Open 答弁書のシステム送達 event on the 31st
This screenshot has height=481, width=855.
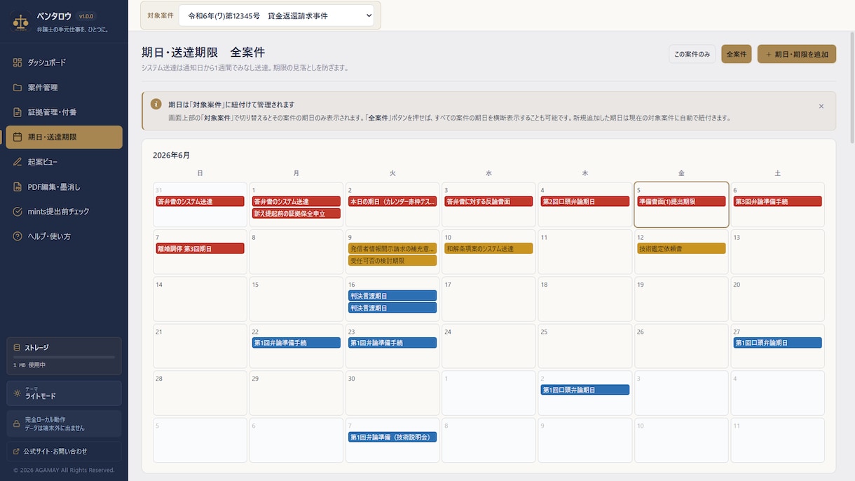click(200, 201)
